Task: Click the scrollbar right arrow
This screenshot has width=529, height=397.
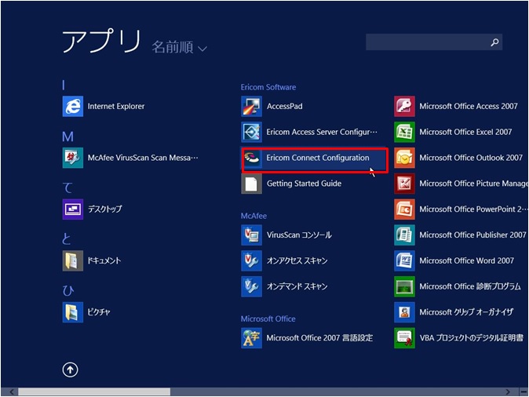Action: coord(524,392)
